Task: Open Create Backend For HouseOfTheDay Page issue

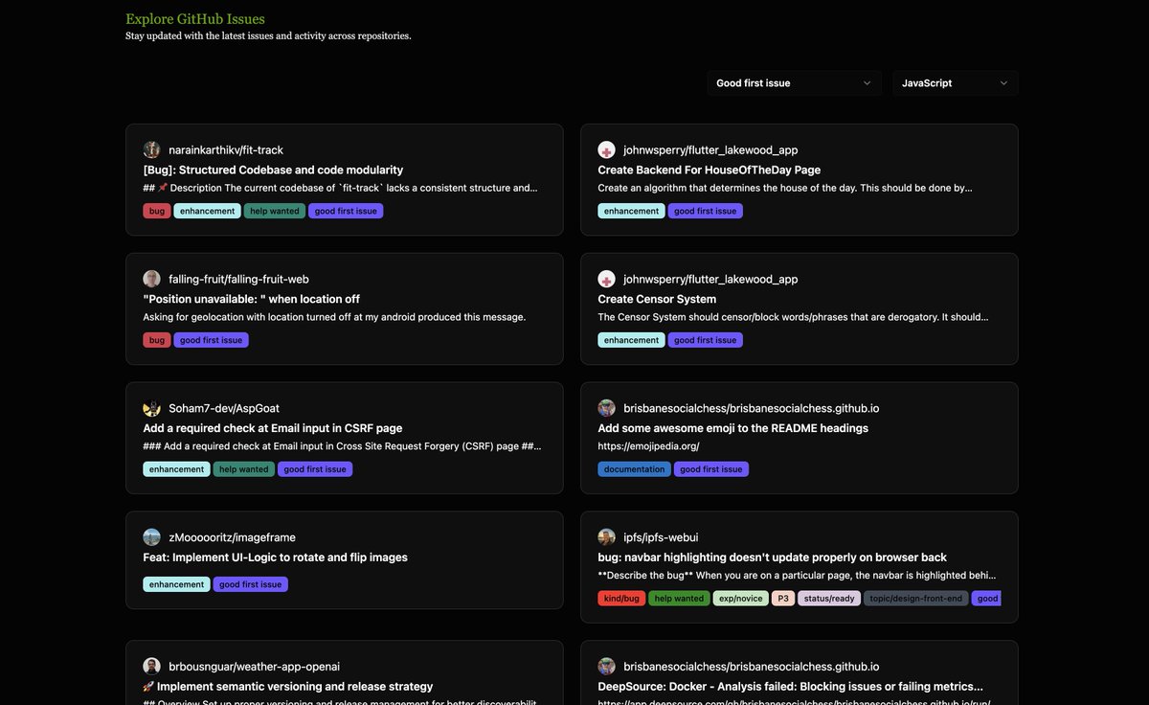Action: (x=710, y=170)
